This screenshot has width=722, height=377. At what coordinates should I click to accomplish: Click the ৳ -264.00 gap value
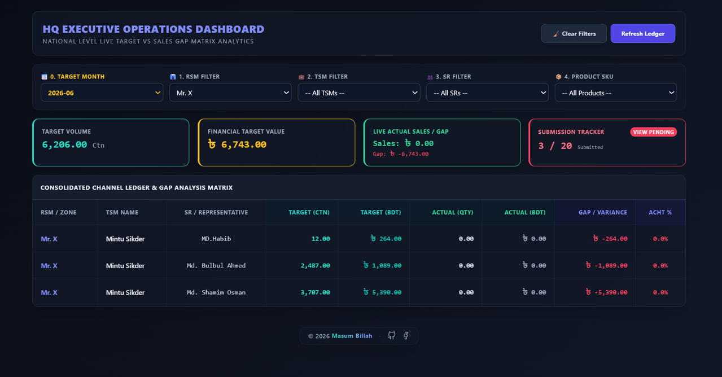[x=610, y=239]
